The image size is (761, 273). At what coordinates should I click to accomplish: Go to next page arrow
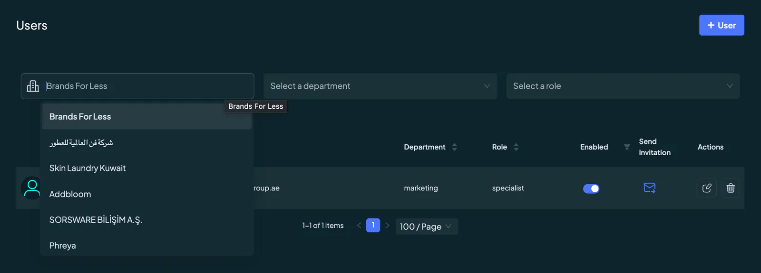click(x=387, y=226)
